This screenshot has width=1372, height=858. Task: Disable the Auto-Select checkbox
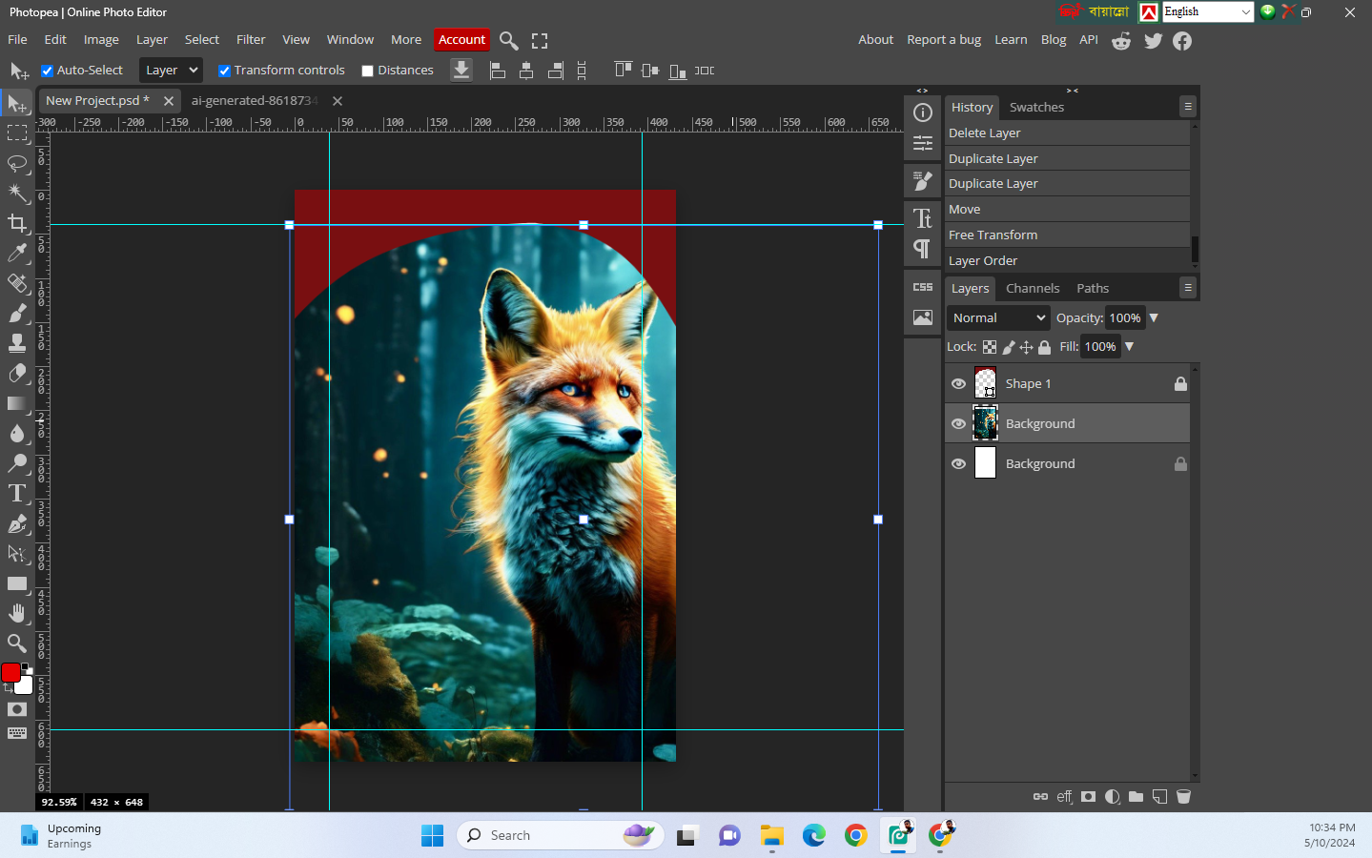click(x=47, y=71)
